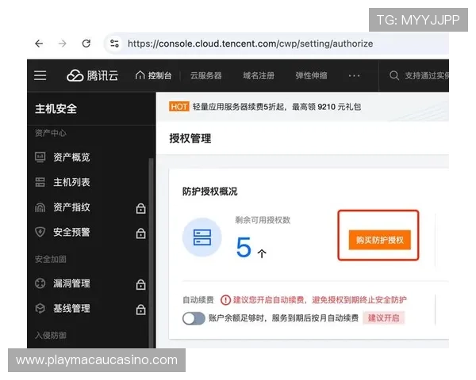Click the browser forward arrow
The width and height of the screenshot is (476, 380).
point(63,44)
